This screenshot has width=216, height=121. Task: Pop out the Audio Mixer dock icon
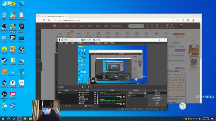click(126, 90)
